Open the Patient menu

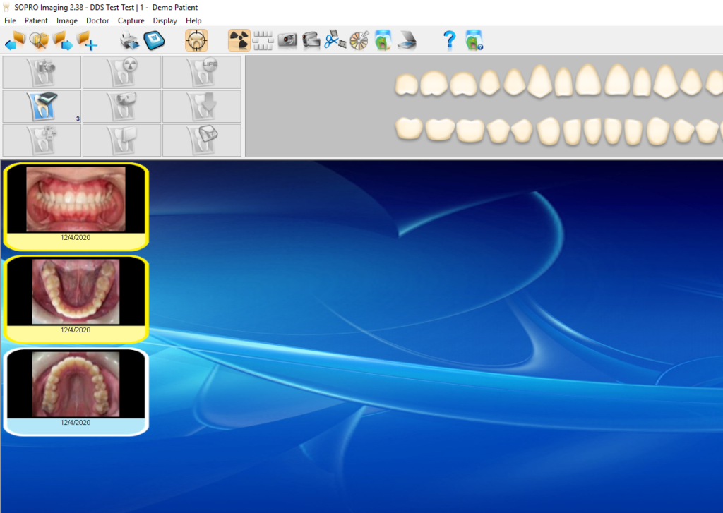coord(36,20)
